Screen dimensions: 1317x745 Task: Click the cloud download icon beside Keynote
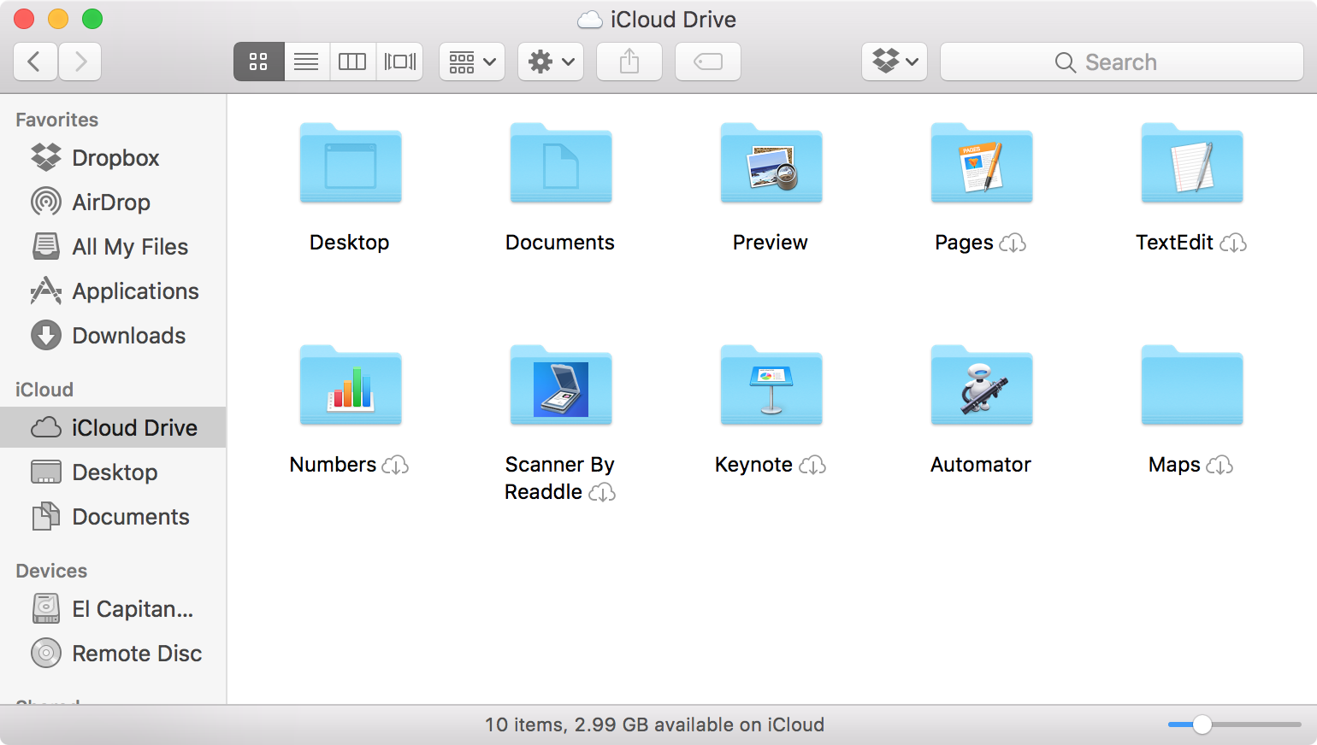[x=812, y=466]
